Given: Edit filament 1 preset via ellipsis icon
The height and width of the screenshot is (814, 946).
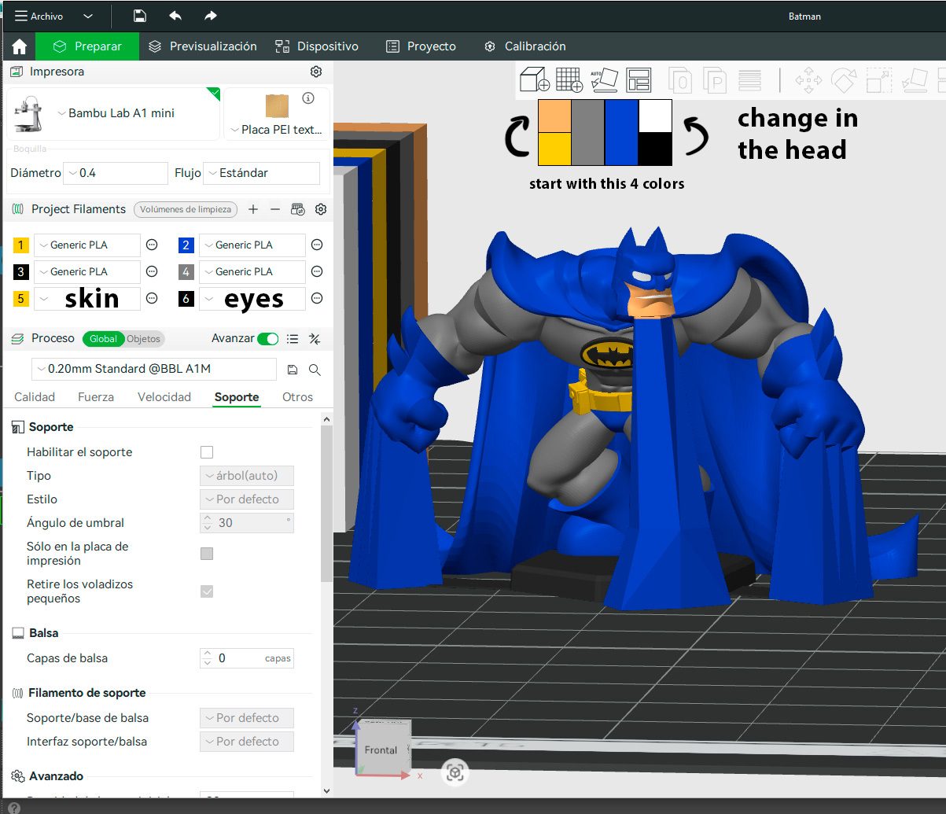Looking at the screenshot, I should (x=153, y=245).
